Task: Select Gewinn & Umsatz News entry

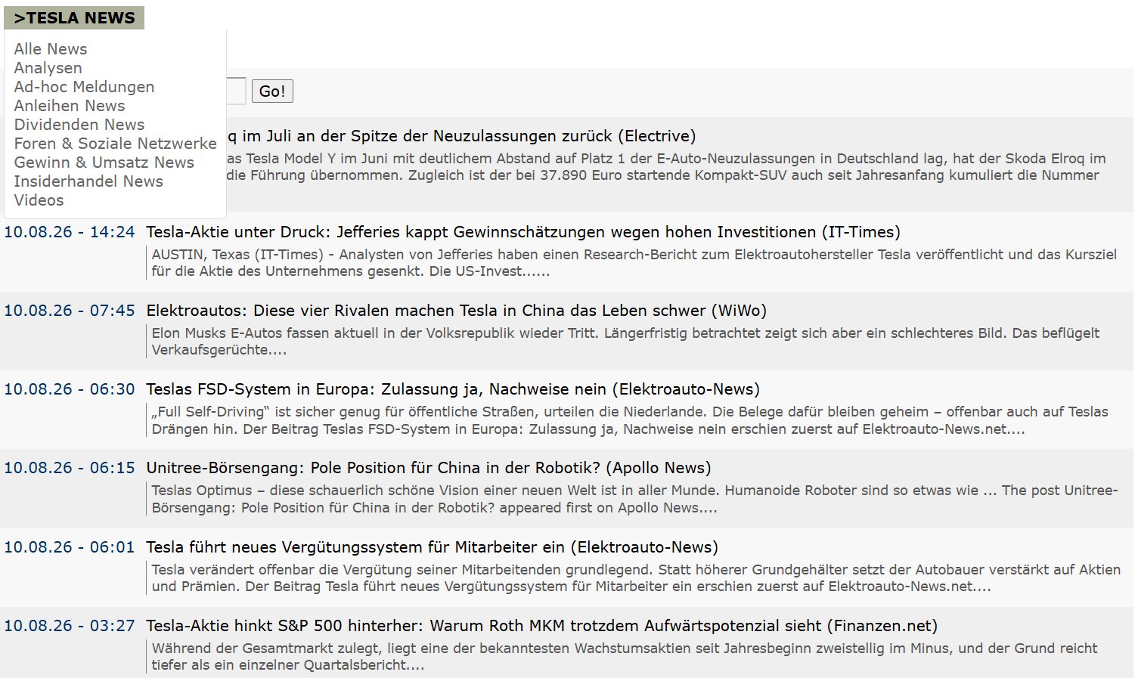Action: point(104,163)
